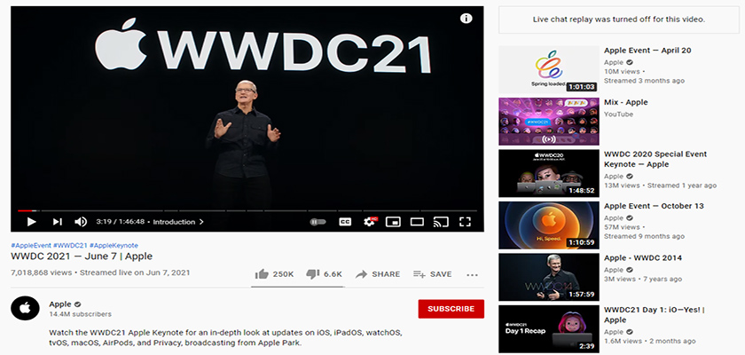The width and height of the screenshot is (745, 355).
Task: Open video settings gear
Action: click(x=369, y=222)
